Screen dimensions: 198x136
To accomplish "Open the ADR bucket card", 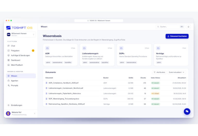I will 60,55.
